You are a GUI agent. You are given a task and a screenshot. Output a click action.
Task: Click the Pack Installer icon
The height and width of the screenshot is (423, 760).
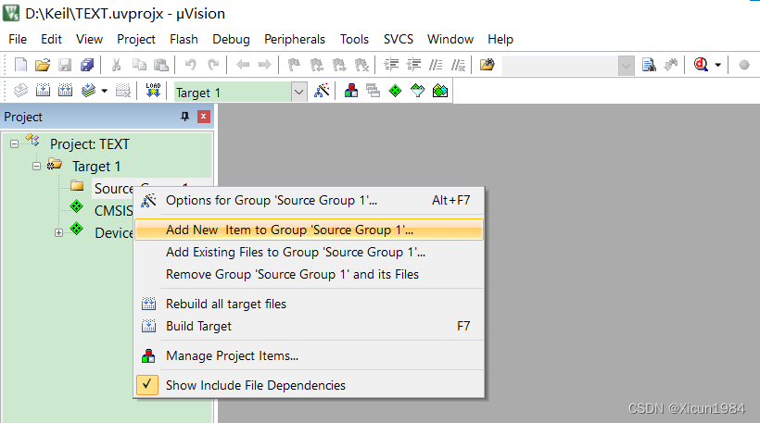440,91
